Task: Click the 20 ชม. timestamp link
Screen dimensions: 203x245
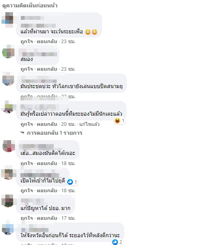Action: [68, 124]
